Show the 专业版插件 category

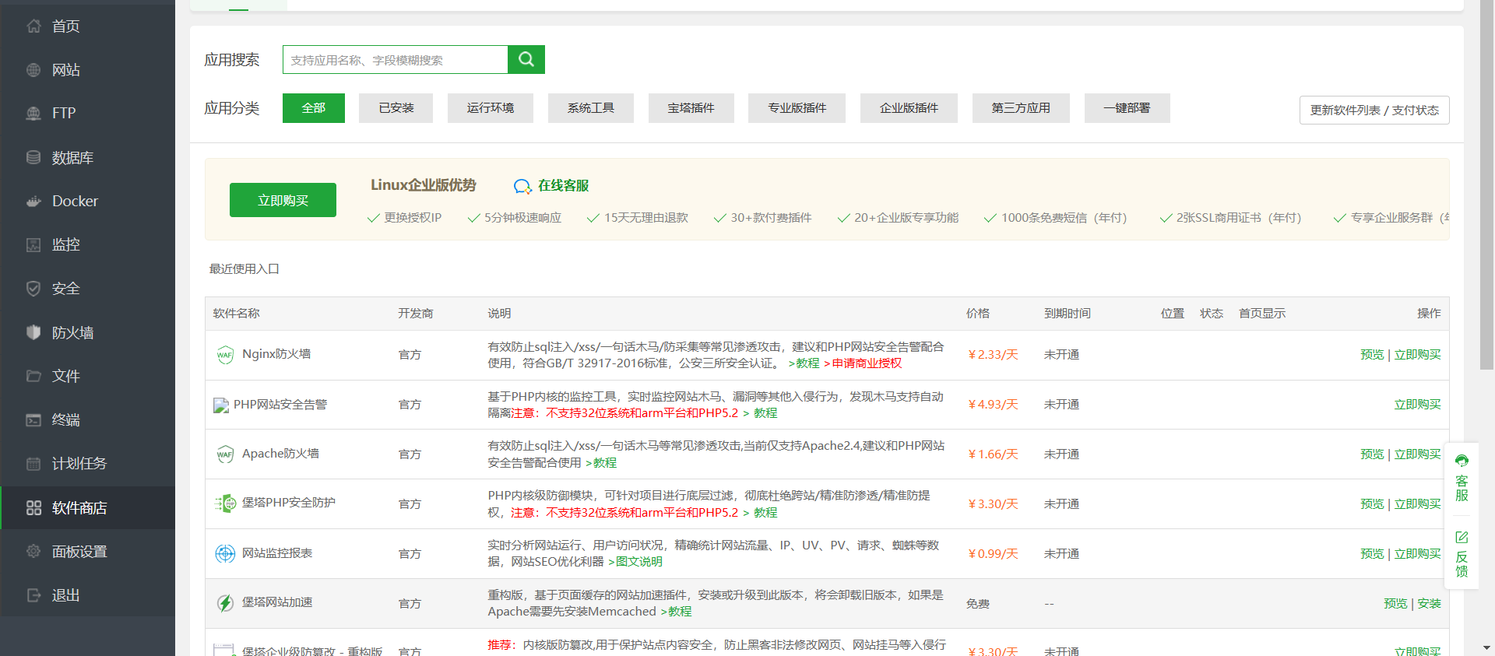[797, 108]
